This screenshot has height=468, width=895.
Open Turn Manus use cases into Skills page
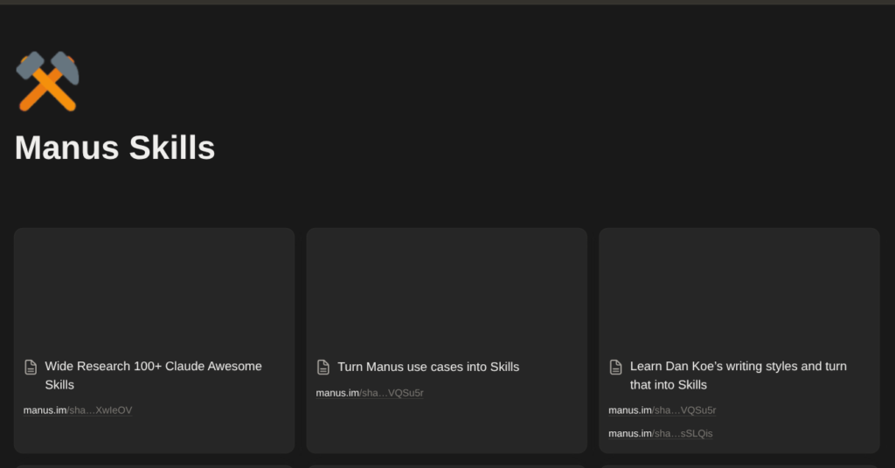pyautogui.click(x=428, y=367)
